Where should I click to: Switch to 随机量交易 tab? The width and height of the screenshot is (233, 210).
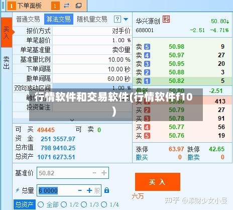[92, 19]
